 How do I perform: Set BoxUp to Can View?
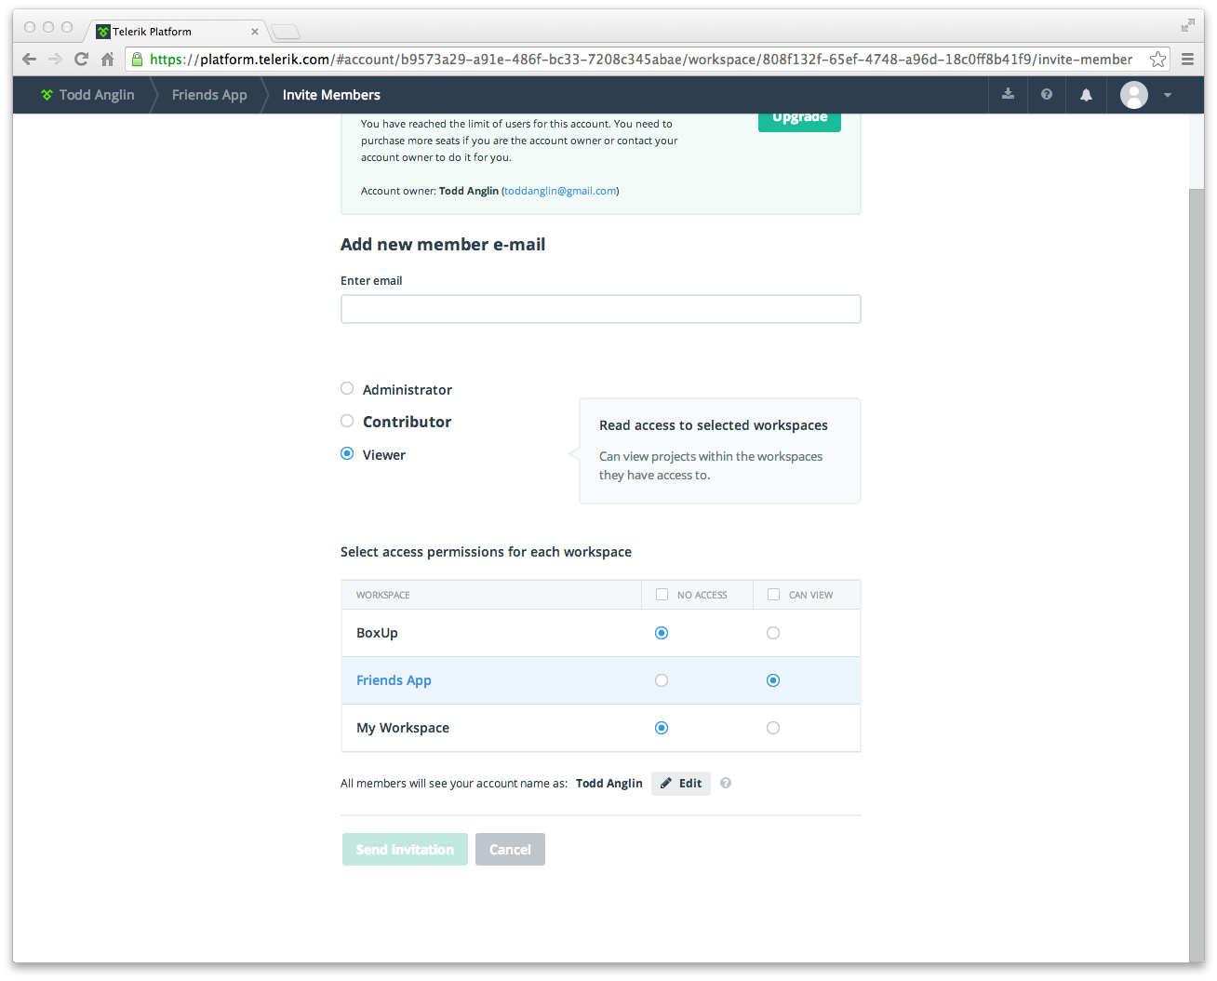tap(773, 634)
